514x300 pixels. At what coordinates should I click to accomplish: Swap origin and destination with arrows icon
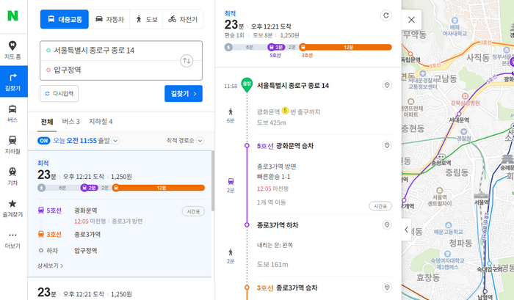(x=187, y=61)
